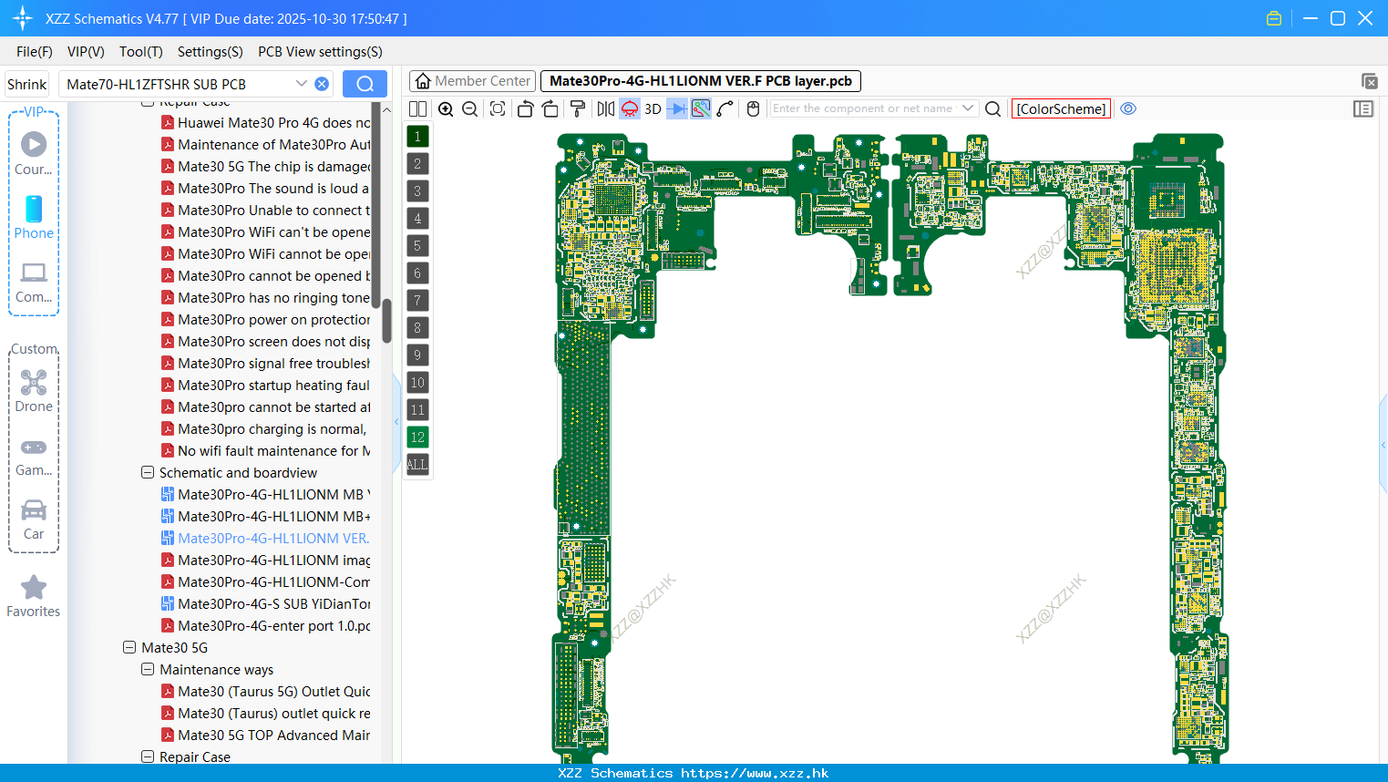Open Mate30Pro-4G-enter port 1.0 PDF
This screenshot has height=782, width=1388.
coord(266,625)
